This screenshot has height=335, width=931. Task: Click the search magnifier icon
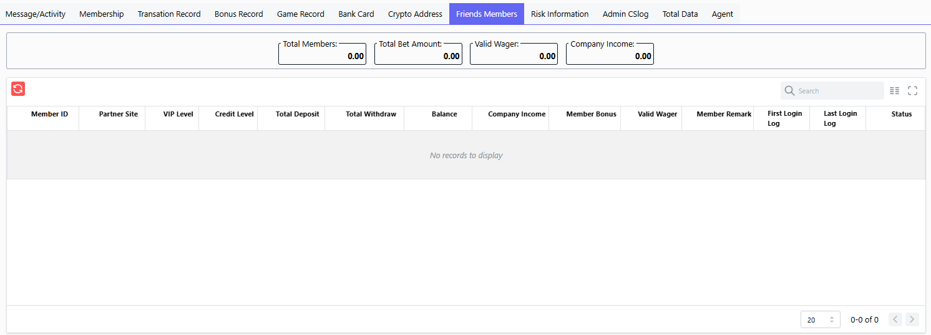click(789, 91)
